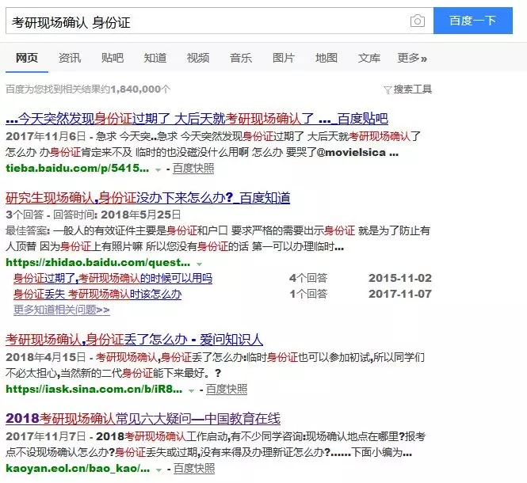527x483 pixels.
Task: Expand dropdown arrow next to tieba.baidu.com URL
Action: click(158, 169)
